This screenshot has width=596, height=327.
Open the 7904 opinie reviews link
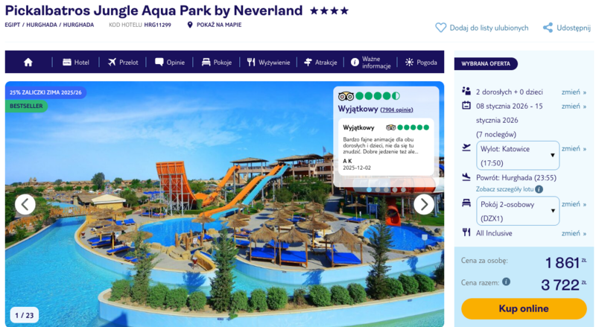(x=396, y=110)
